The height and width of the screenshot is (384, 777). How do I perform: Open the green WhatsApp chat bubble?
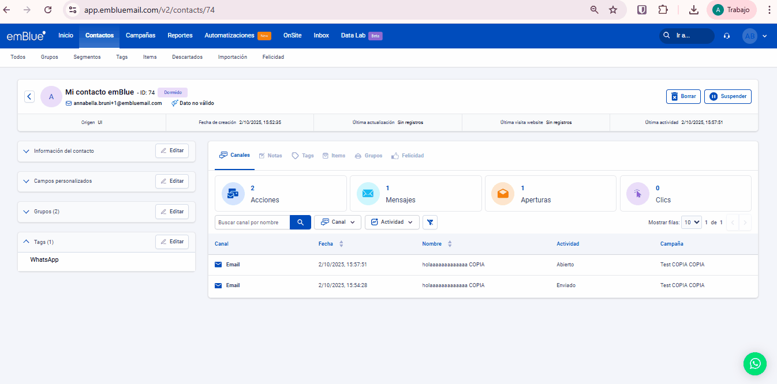pos(754,363)
